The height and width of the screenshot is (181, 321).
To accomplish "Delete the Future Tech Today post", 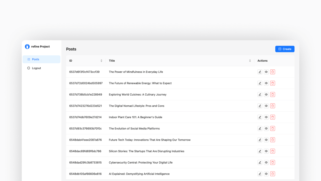I will tap(273, 140).
